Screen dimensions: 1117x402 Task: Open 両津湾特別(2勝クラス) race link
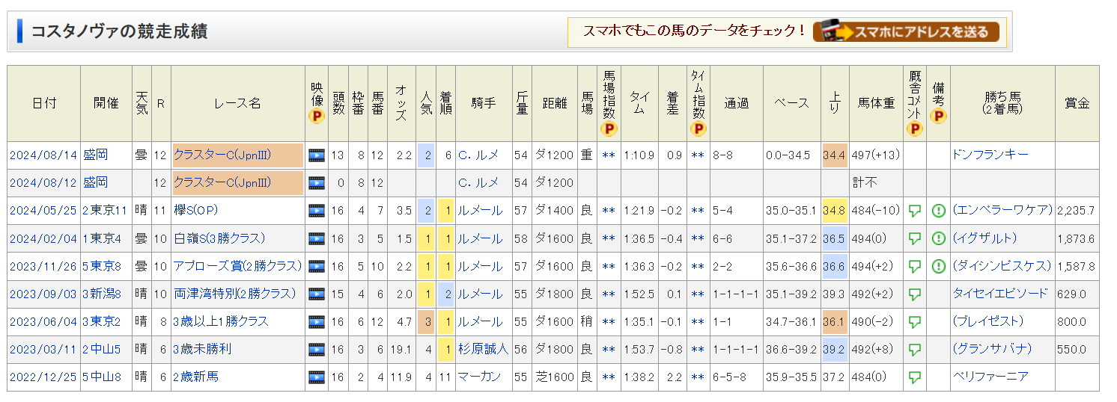(235, 294)
